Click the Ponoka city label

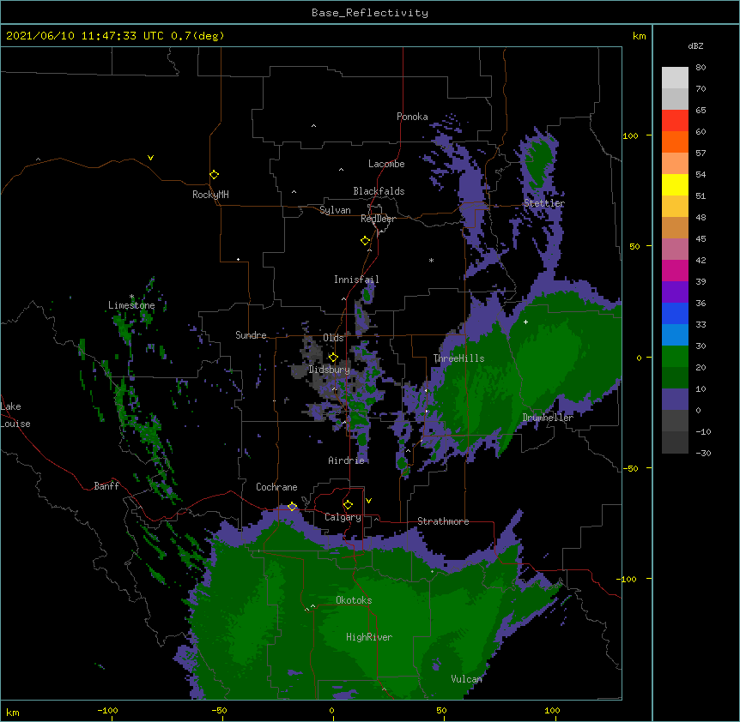coord(412,117)
